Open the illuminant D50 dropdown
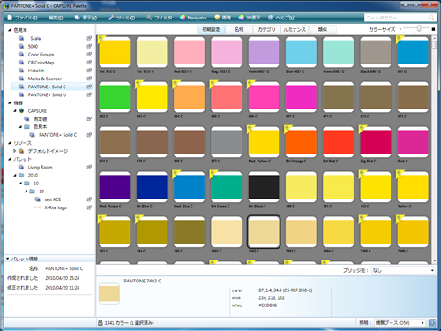The image size is (441, 331). [x=400, y=323]
